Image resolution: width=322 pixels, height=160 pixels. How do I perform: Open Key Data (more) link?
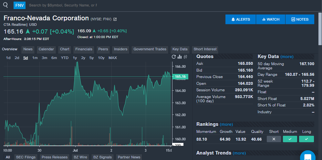pyautogui.click(x=287, y=57)
